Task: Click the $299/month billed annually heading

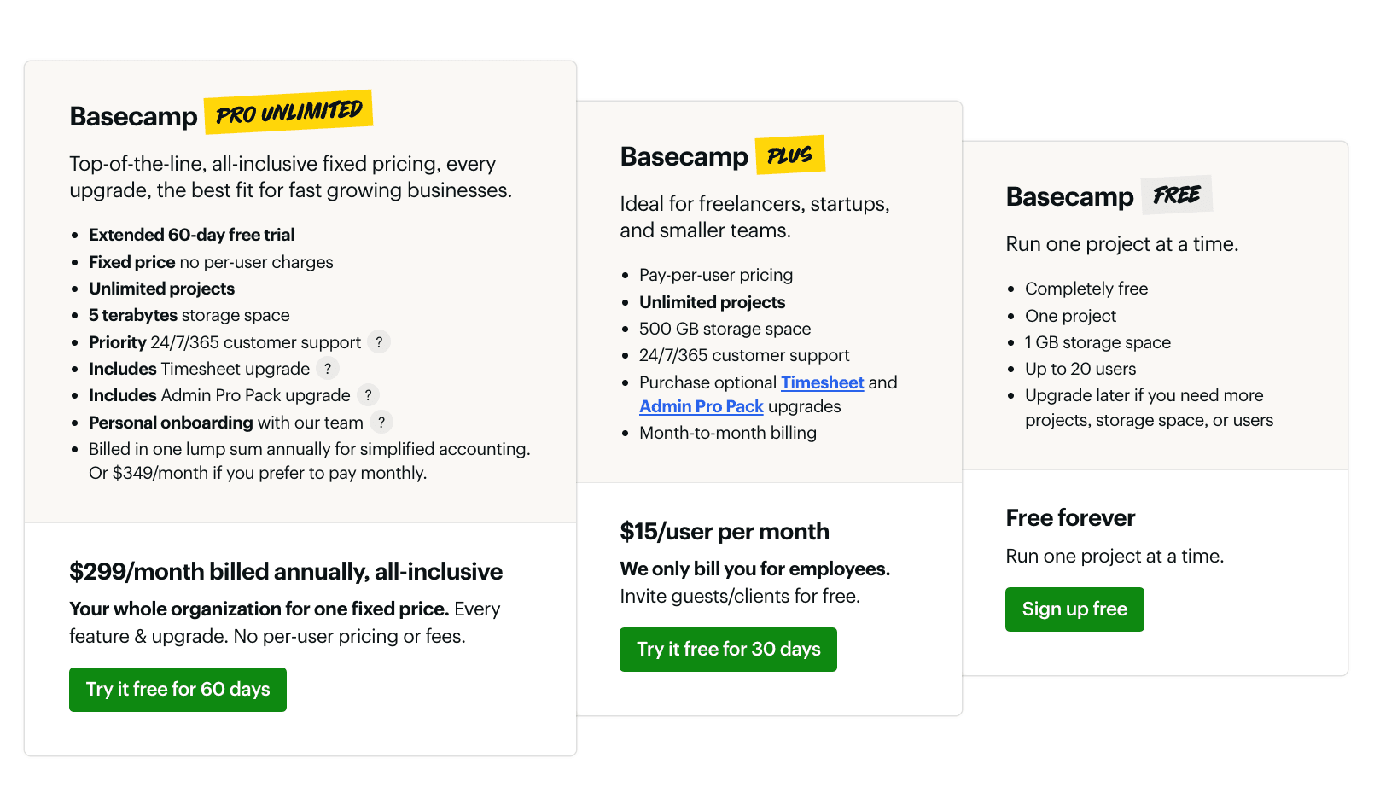Action: (286, 572)
